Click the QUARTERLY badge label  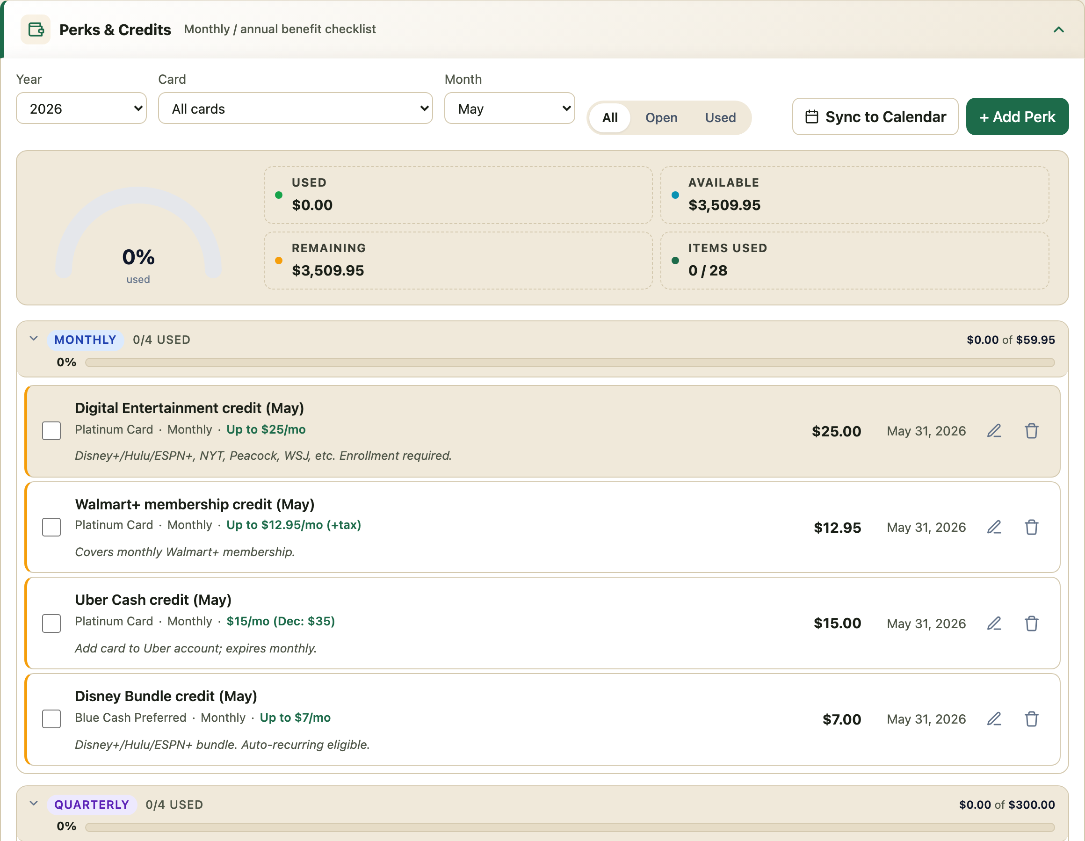(x=92, y=805)
